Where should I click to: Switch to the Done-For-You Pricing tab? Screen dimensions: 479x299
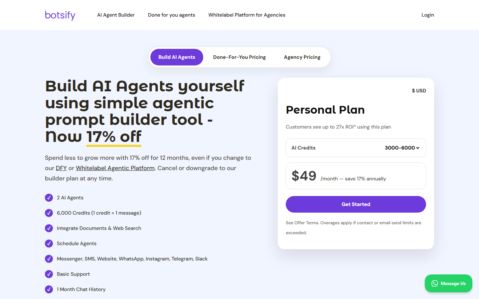[239, 57]
